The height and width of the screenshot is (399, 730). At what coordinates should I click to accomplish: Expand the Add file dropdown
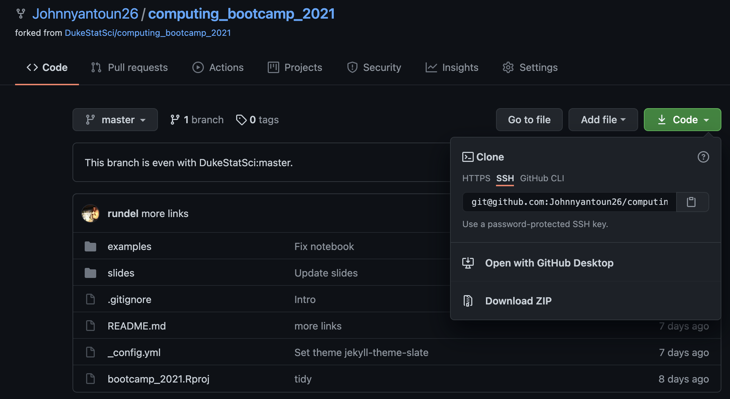click(603, 120)
